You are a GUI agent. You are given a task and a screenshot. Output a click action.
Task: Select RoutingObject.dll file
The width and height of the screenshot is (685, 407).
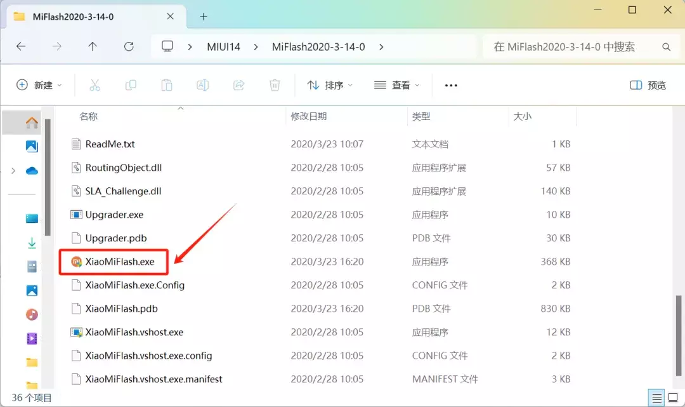click(124, 168)
